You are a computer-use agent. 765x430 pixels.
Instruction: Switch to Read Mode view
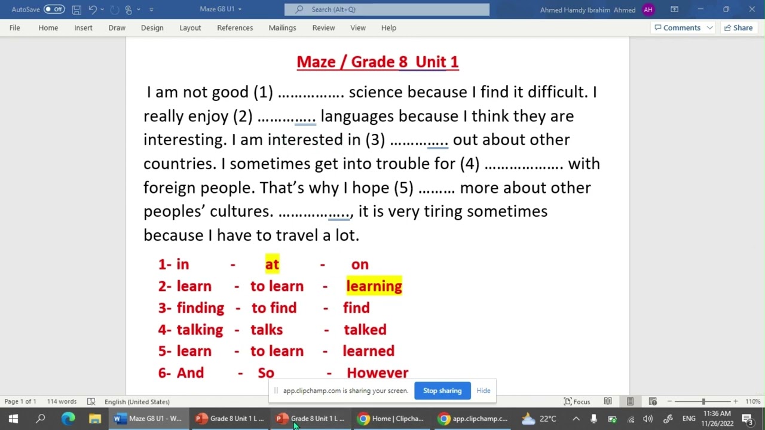click(x=608, y=401)
